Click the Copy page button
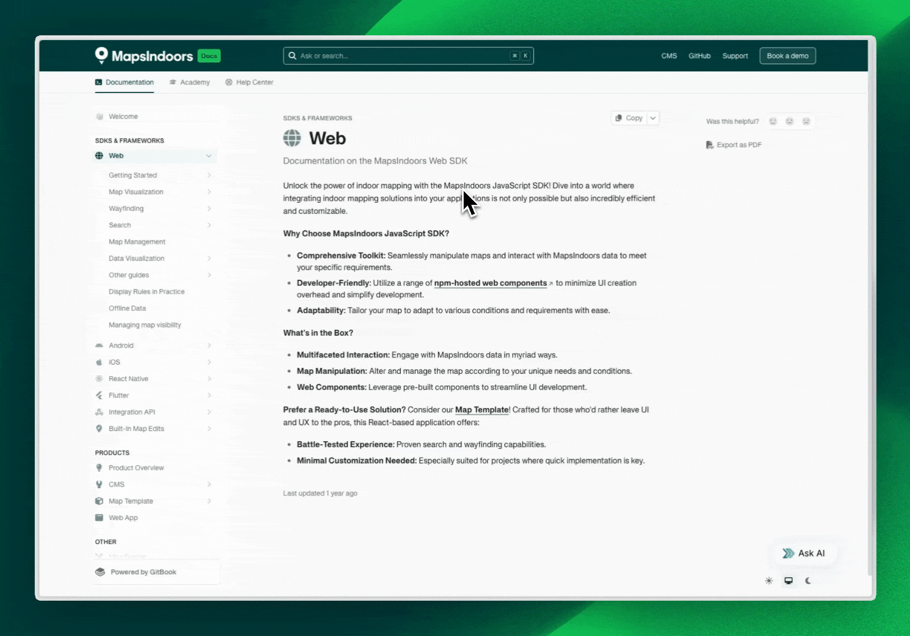 pos(629,118)
